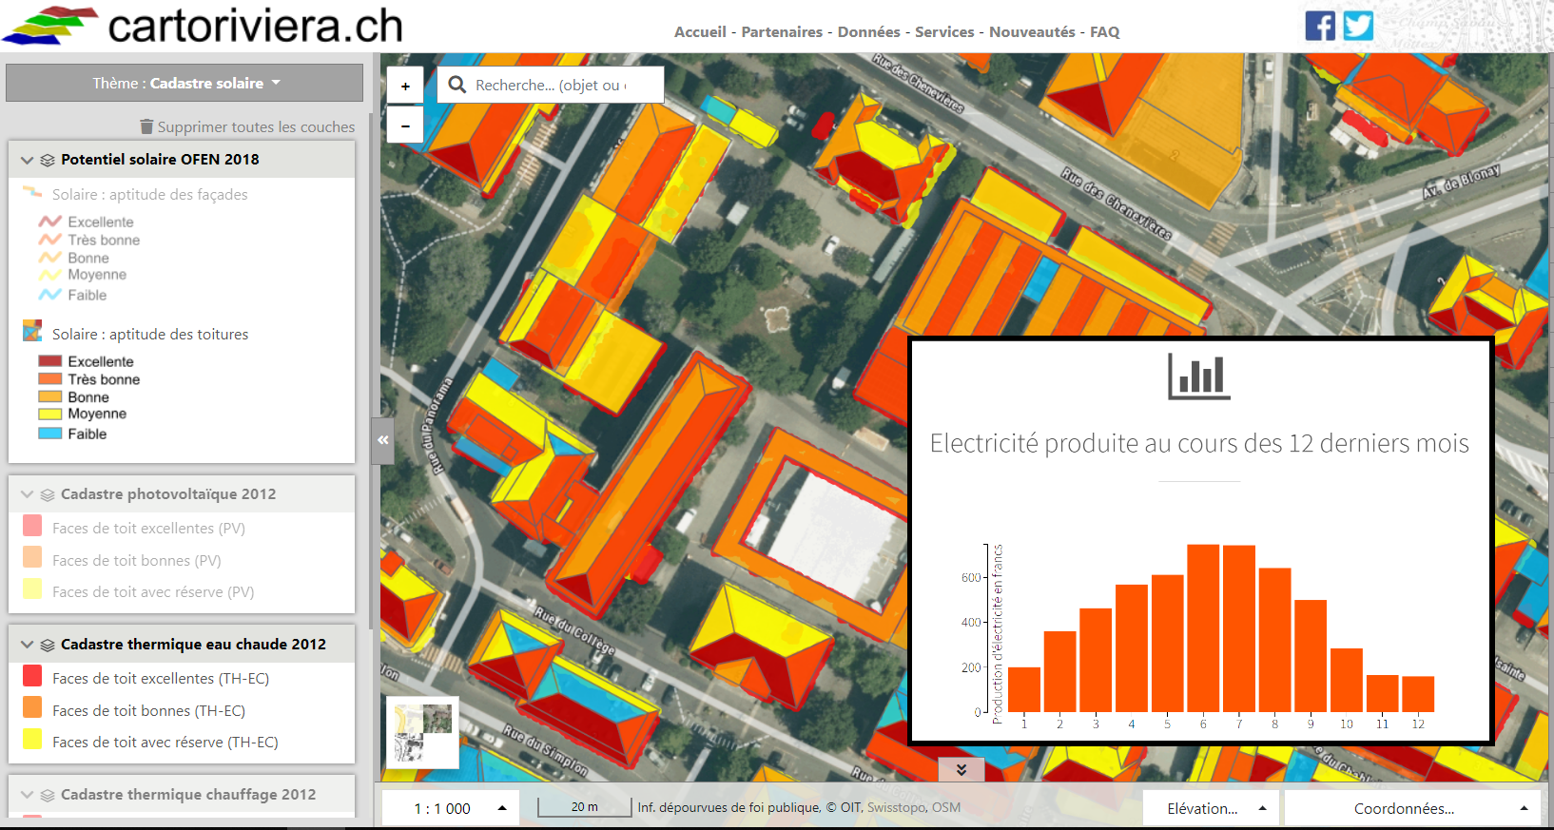Collapse the side panel with double-arrow icon
1554x830 pixels.
pyautogui.click(x=382, y=440)
